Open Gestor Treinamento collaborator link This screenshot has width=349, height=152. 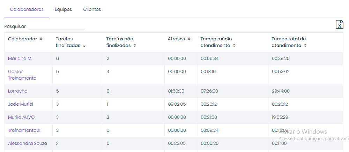point(22,75)
